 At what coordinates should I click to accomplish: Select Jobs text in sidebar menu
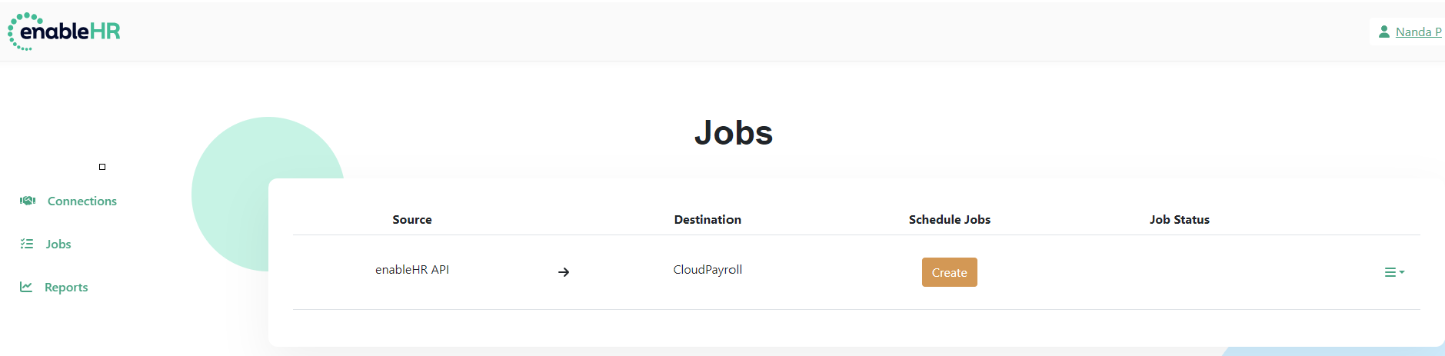click(58, 244)
